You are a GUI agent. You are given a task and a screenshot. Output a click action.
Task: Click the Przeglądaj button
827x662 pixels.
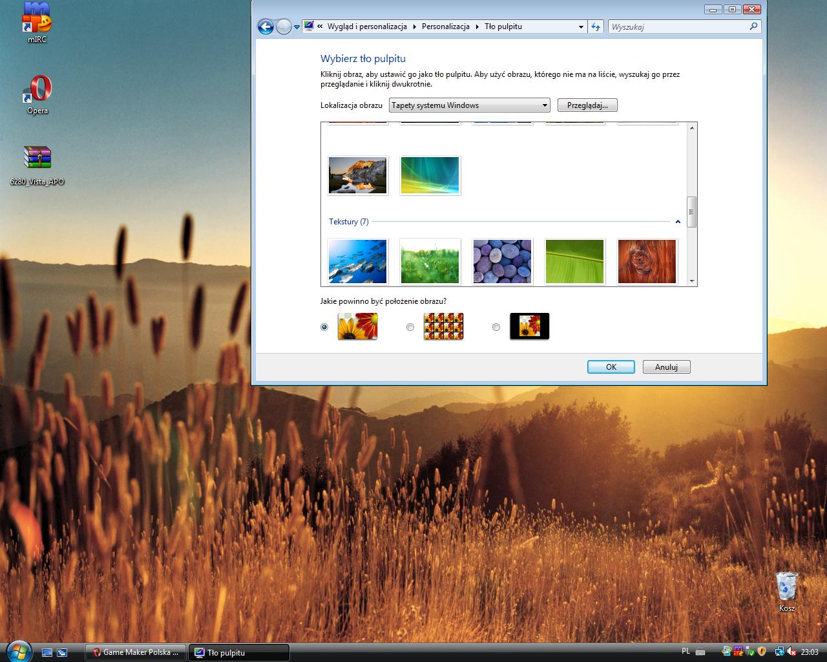click(x=587, y=105)
